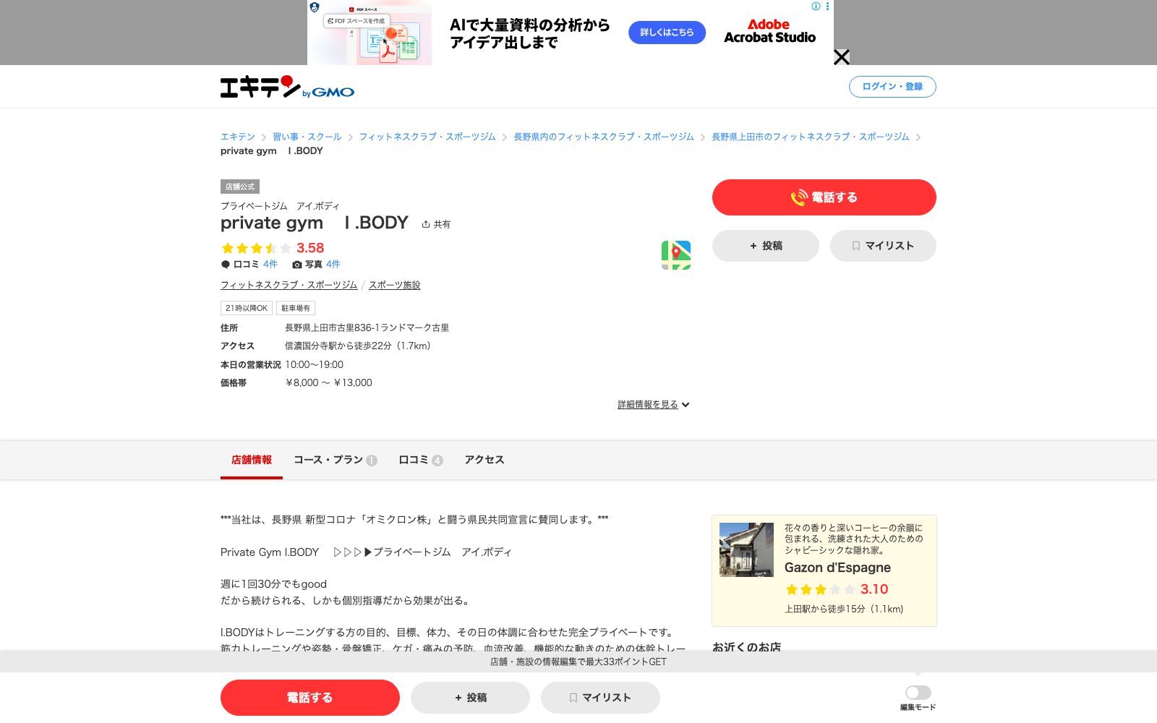This screenshot has height=723, width=1157.
Task: Click the 口コミ speech bubble icon
Action: [226, 265]
